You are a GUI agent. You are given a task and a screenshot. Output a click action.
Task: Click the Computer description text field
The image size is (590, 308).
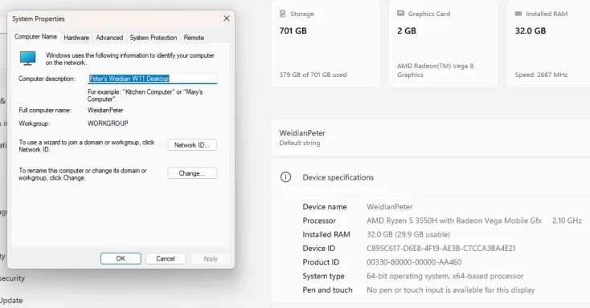tap(153, 79)
